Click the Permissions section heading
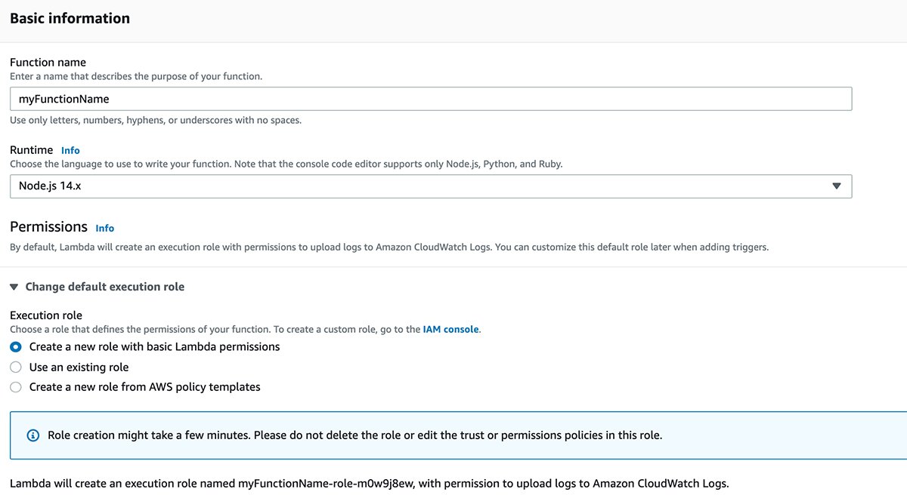Viewport: 907px width, 498px height. [x=48, y=226]
